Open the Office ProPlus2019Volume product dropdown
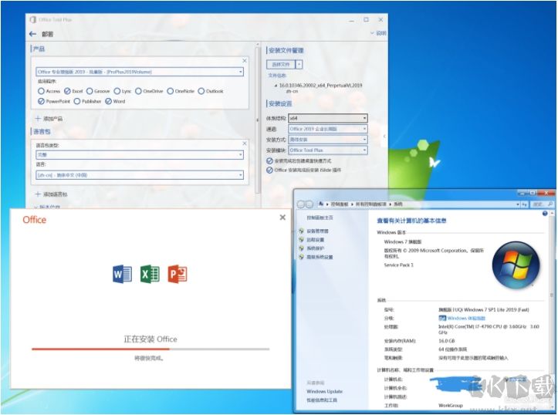This screenshot has height=415, width=558. pos(140,72)
